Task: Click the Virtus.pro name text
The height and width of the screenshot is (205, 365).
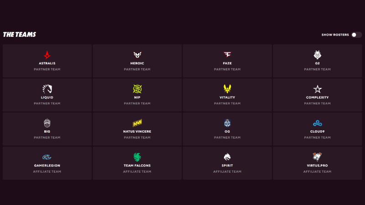Action: coord(317,165)
